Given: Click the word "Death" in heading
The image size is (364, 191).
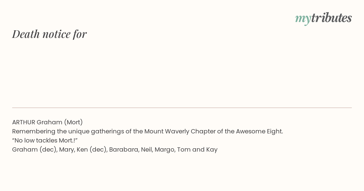Looking at the screenshot, I should (x=26, y=34).
